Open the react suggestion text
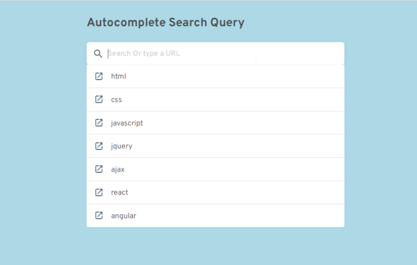The height and width of the screenshot is (265, 417). (120, 192)
